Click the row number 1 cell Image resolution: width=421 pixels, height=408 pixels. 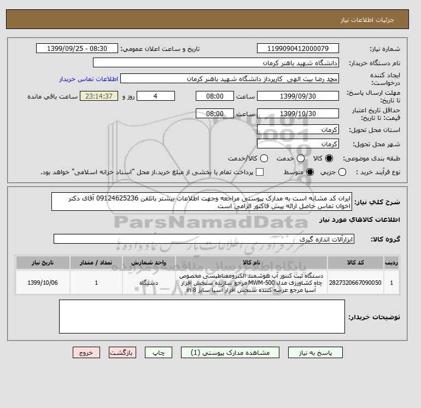coord(391,283)
